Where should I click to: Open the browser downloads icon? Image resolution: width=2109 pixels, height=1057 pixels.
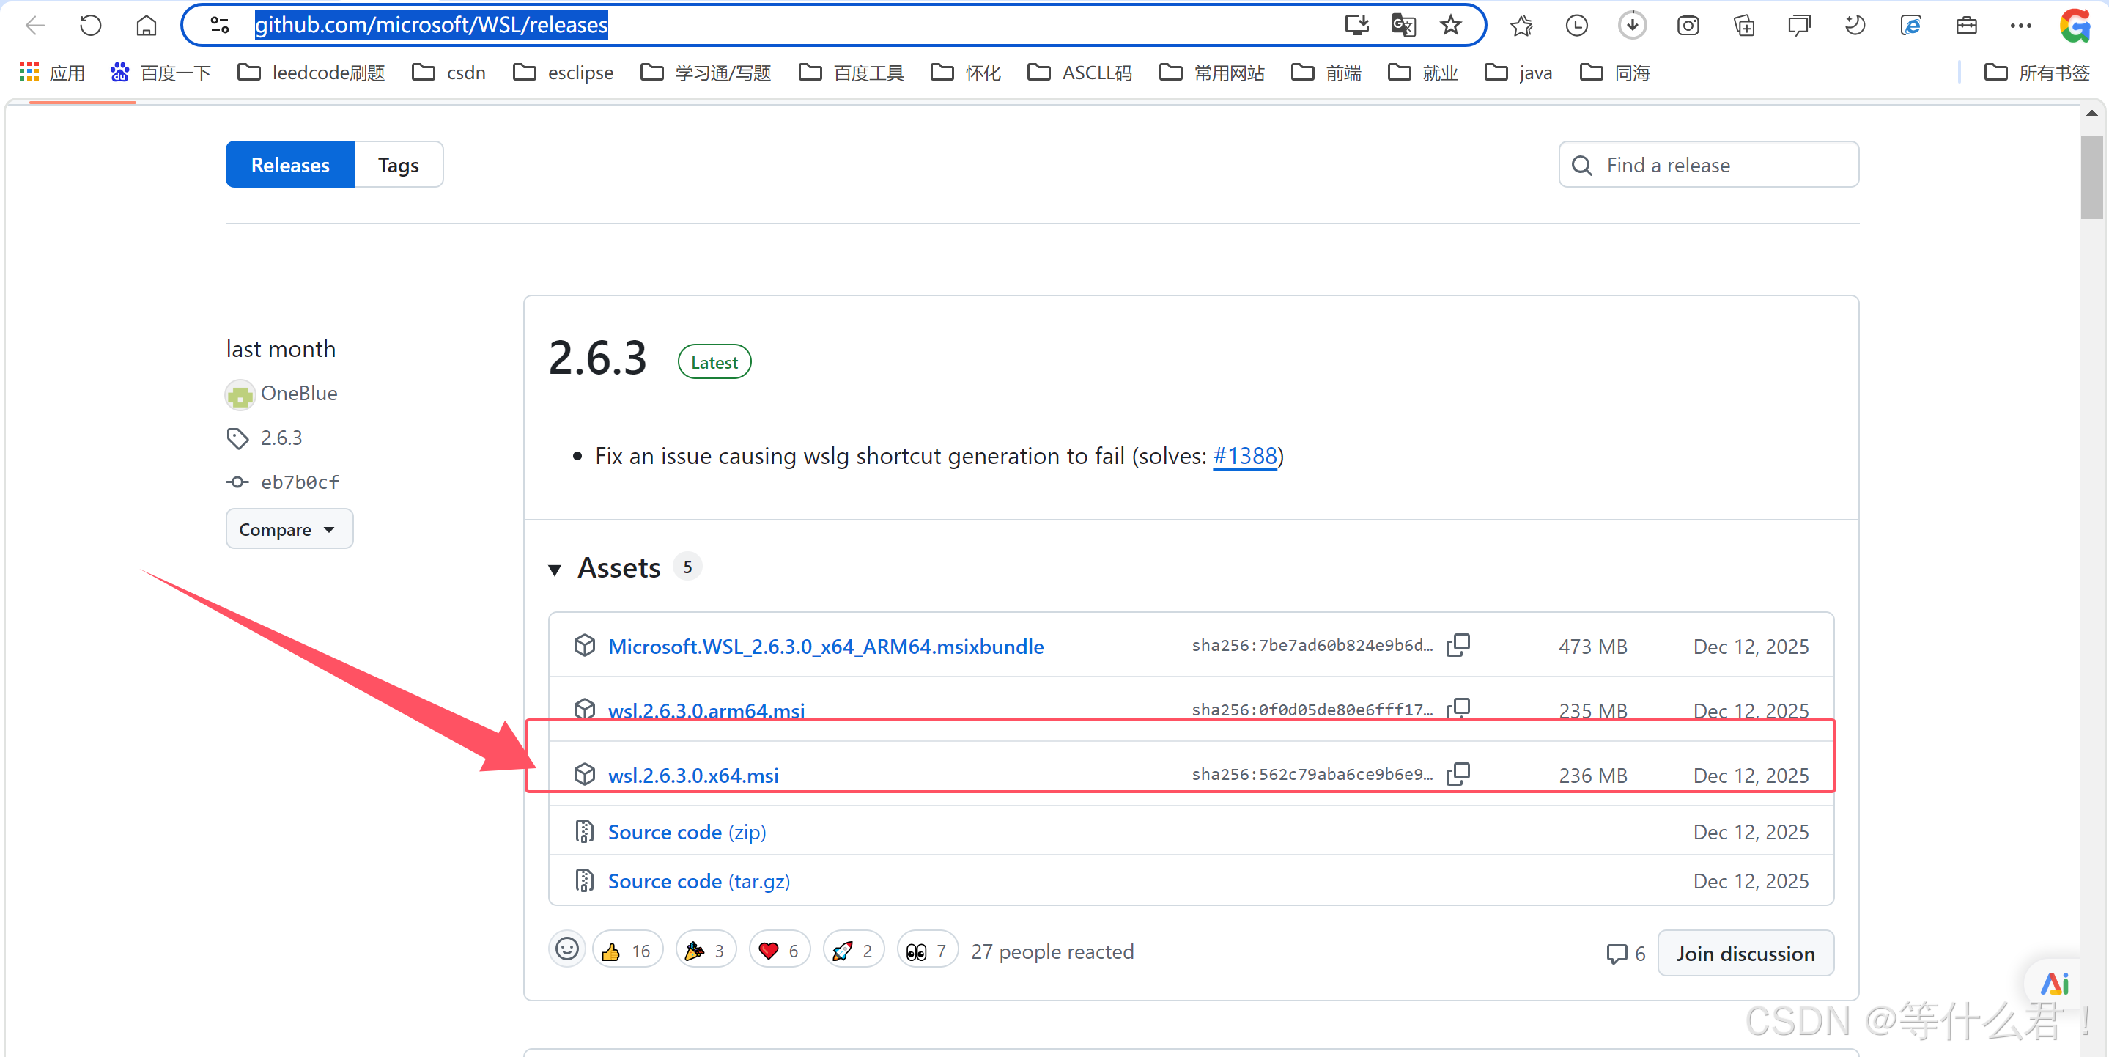pyautogui.click(x=1632, y=26)
